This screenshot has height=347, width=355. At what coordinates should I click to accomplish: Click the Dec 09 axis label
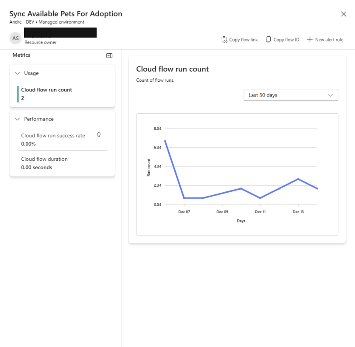(222, 212)
